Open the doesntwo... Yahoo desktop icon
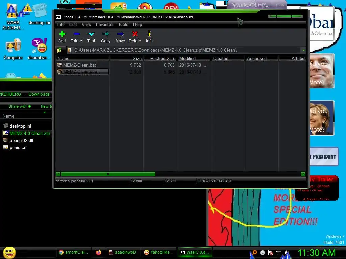The width and height of the screenshot is (346, 259). coord(39,49)
